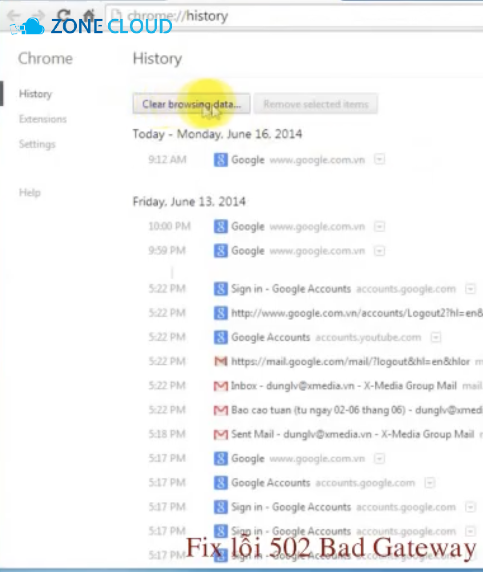Open dropdown beside Google Accounts accounts.youtube.com
The width and height of the screenshot is (483, 572).
click(x=436, y=337)
